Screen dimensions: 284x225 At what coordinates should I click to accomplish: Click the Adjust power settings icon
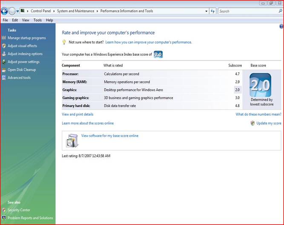pyautogui.click(x=4, y=62)
